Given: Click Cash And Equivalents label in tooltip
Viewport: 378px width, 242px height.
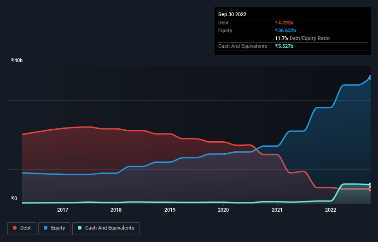Looking at the screenshot, I should click(243, 46).
